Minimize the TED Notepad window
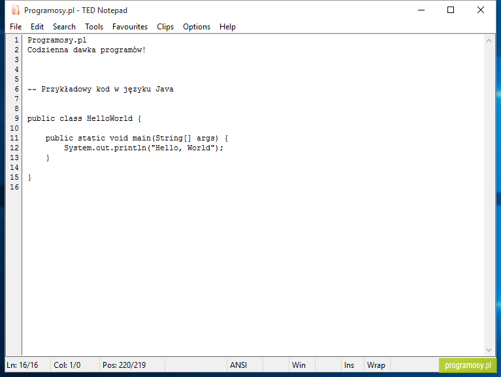Screen dimensions: 501x377 click(421, 10)
